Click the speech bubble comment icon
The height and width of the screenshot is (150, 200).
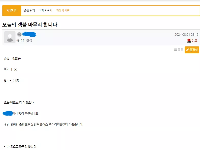[28, 41]
